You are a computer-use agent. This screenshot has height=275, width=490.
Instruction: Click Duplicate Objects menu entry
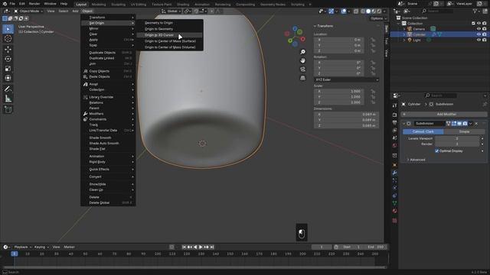(108, 53)
